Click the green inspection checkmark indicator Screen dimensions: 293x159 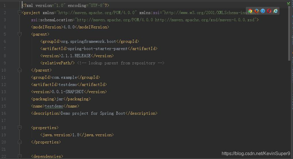(288, 3)
